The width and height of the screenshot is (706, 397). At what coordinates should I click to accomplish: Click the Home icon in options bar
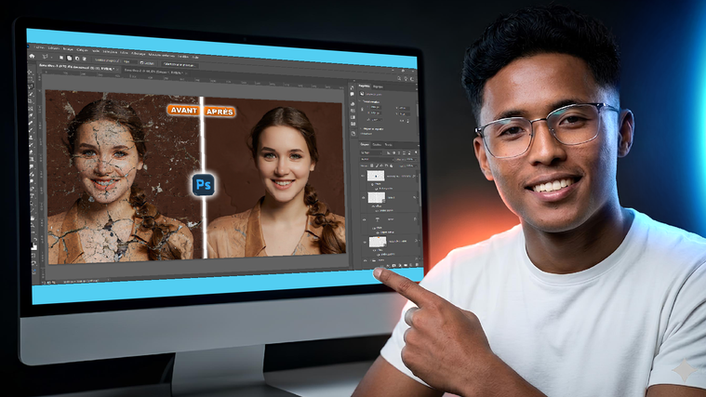[32, 57]
